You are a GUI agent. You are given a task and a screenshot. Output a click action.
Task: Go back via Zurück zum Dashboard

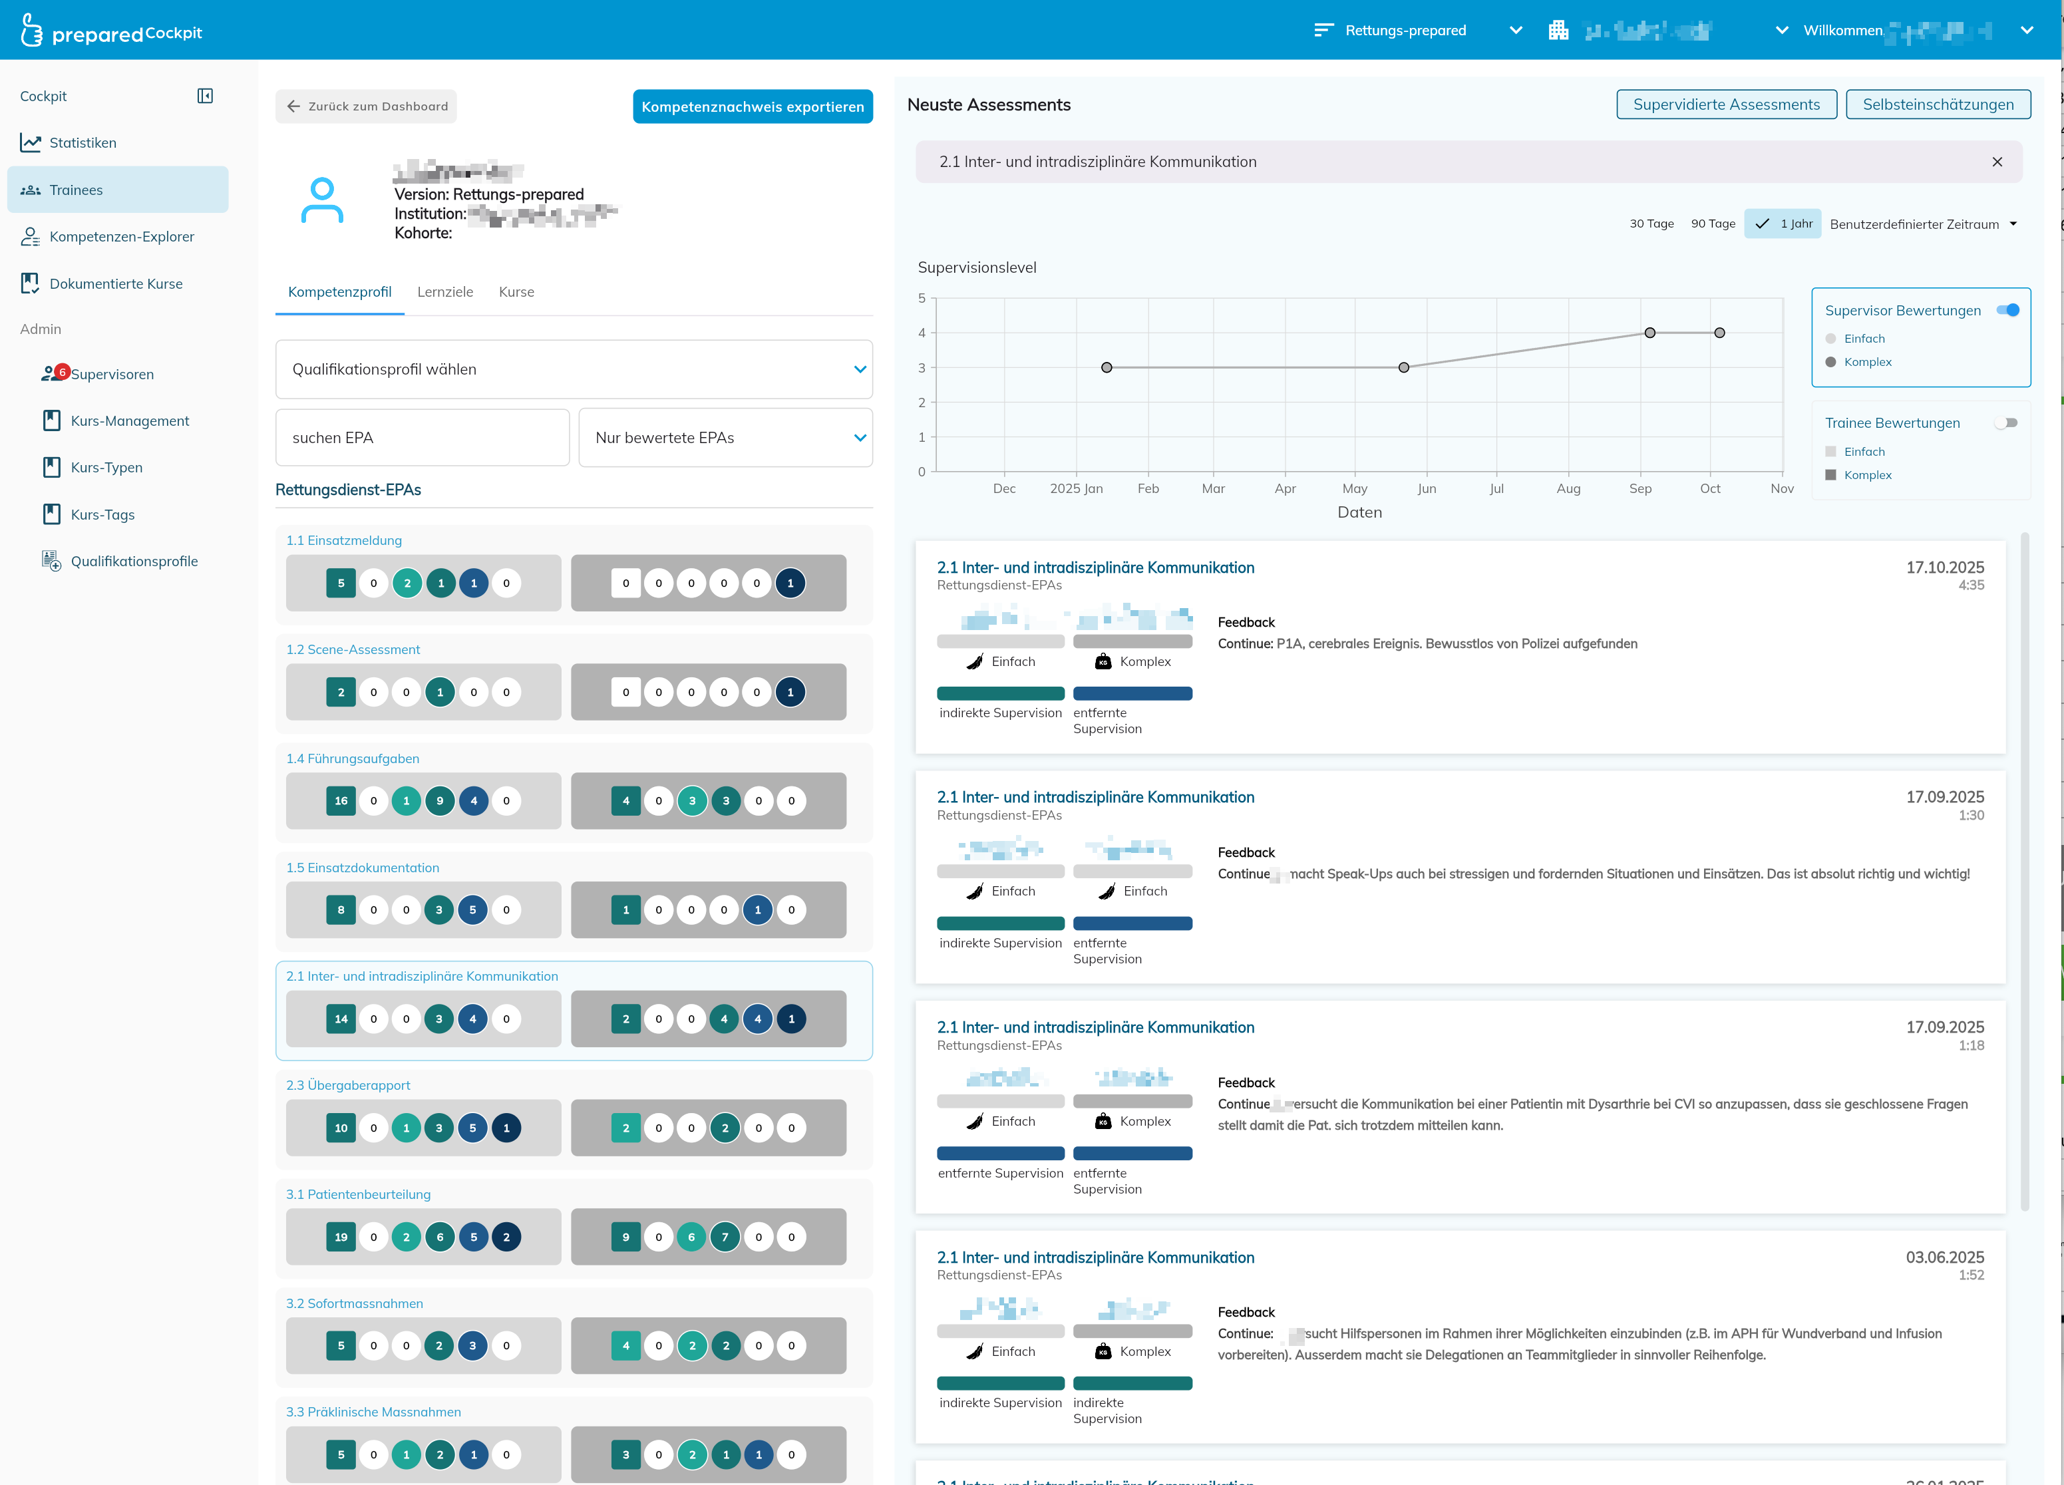point(366,106)
